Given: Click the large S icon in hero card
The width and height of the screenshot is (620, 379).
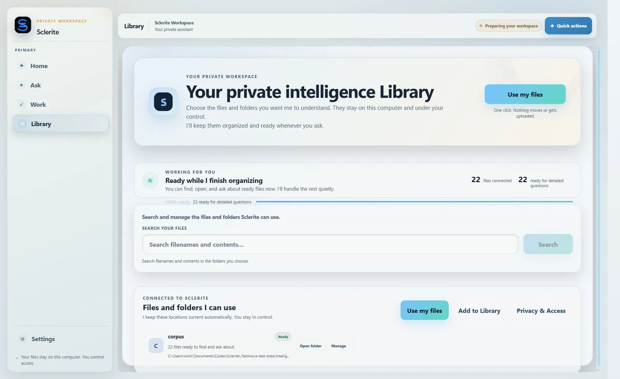Looking at the screenshot, I should click(164, 102).
